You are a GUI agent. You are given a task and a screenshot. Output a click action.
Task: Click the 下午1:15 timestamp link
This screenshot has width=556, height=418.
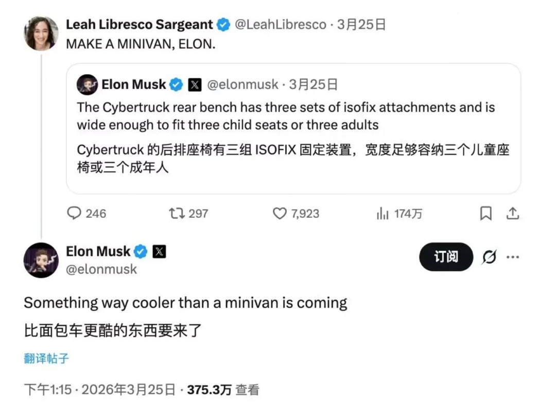pos(47,390)
